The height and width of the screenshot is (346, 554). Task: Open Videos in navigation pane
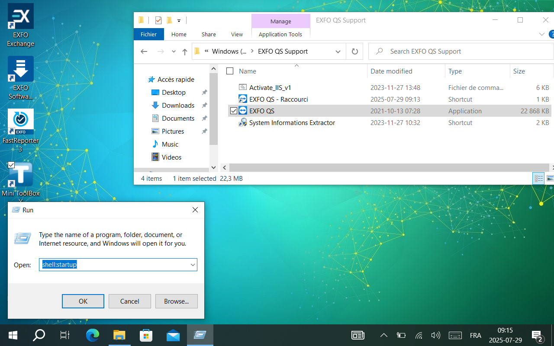(x=171, y=157)
